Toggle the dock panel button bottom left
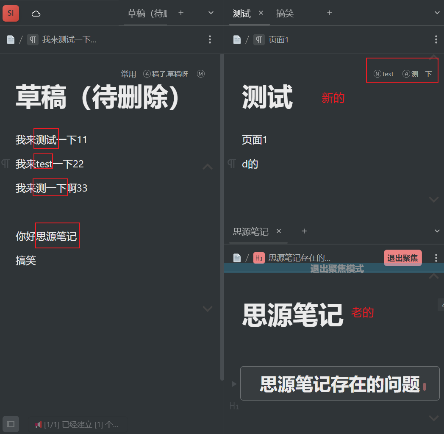 11,424
